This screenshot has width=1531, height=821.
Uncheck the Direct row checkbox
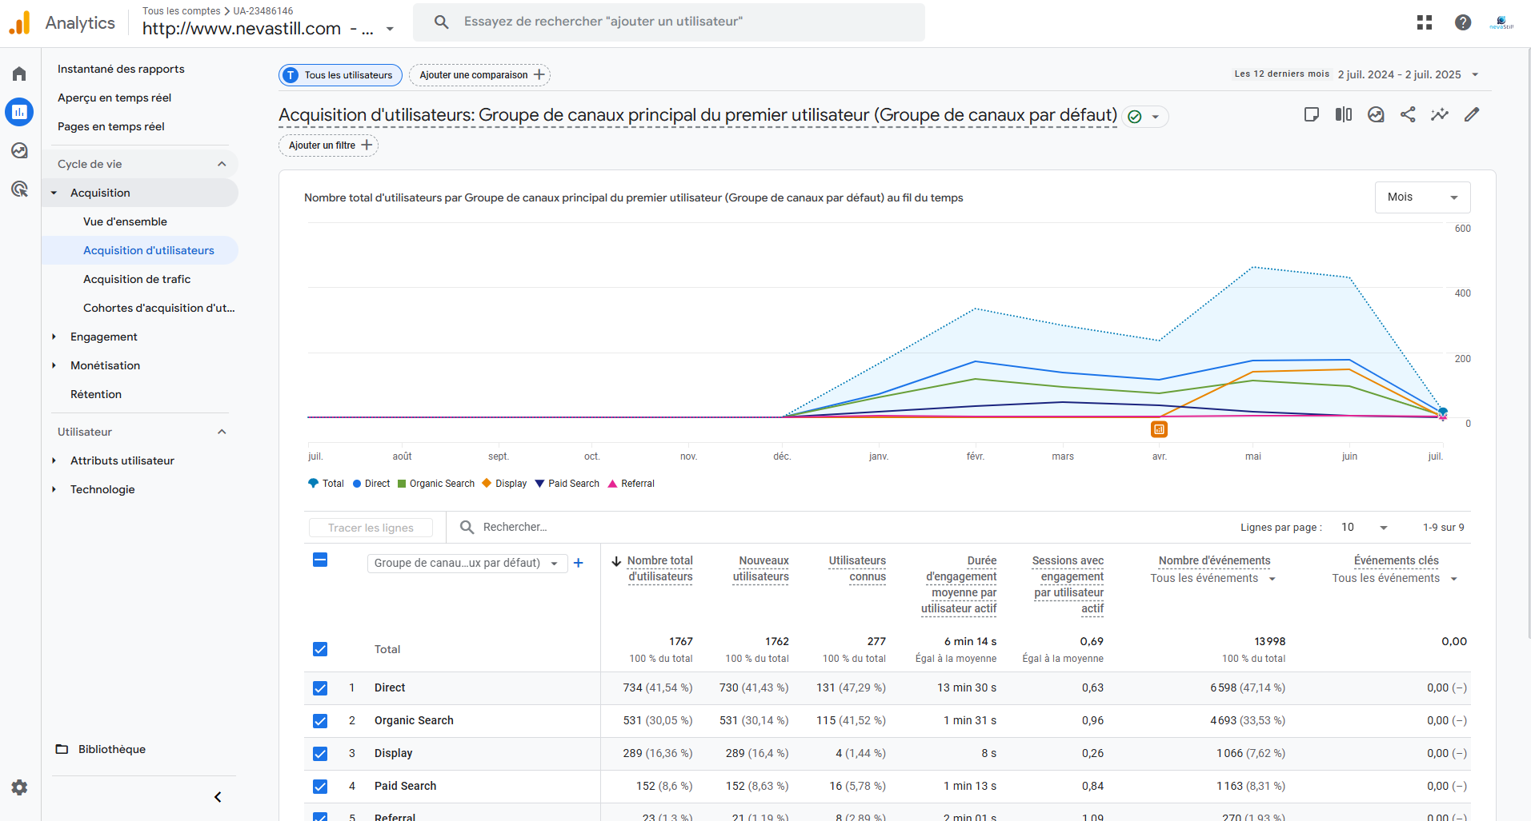320,687
